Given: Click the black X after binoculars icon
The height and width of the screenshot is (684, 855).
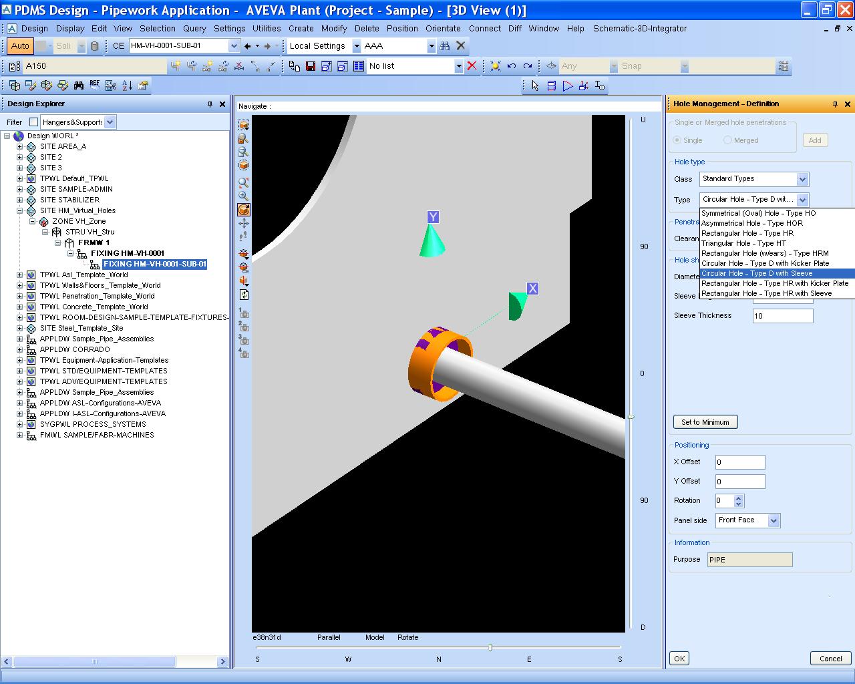Looking at the screenshot, I should (x=461, y=46).
